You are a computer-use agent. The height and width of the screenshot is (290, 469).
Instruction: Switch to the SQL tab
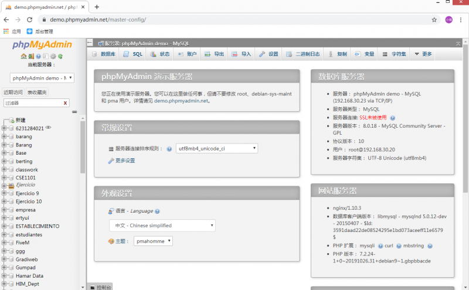tap(133, 54)
